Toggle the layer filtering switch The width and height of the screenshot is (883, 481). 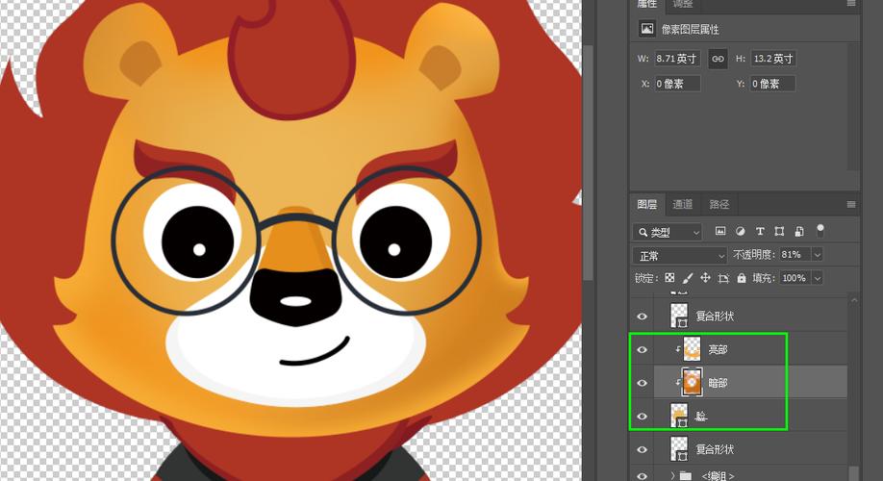click(820, 230)
